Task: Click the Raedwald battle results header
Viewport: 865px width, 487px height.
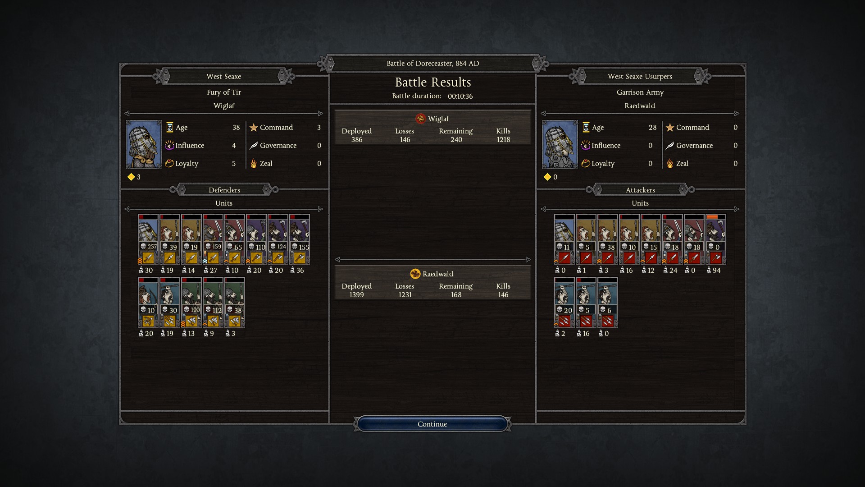Action: pos(432,274)
